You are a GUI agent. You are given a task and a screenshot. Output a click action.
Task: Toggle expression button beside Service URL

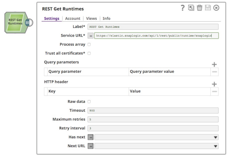pos(90,36)
